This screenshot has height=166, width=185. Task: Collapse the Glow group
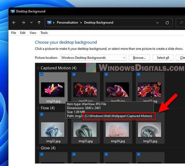(38, 148)
